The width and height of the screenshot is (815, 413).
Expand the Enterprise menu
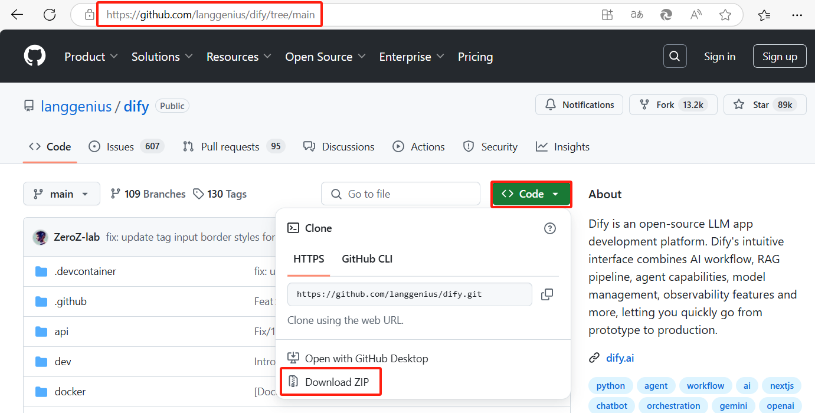(412, 57)
